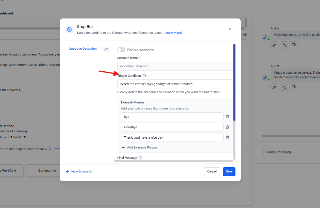
Task: Click the sparkle icon under the second AI Bot message
Action: click(x=274, y=87)
